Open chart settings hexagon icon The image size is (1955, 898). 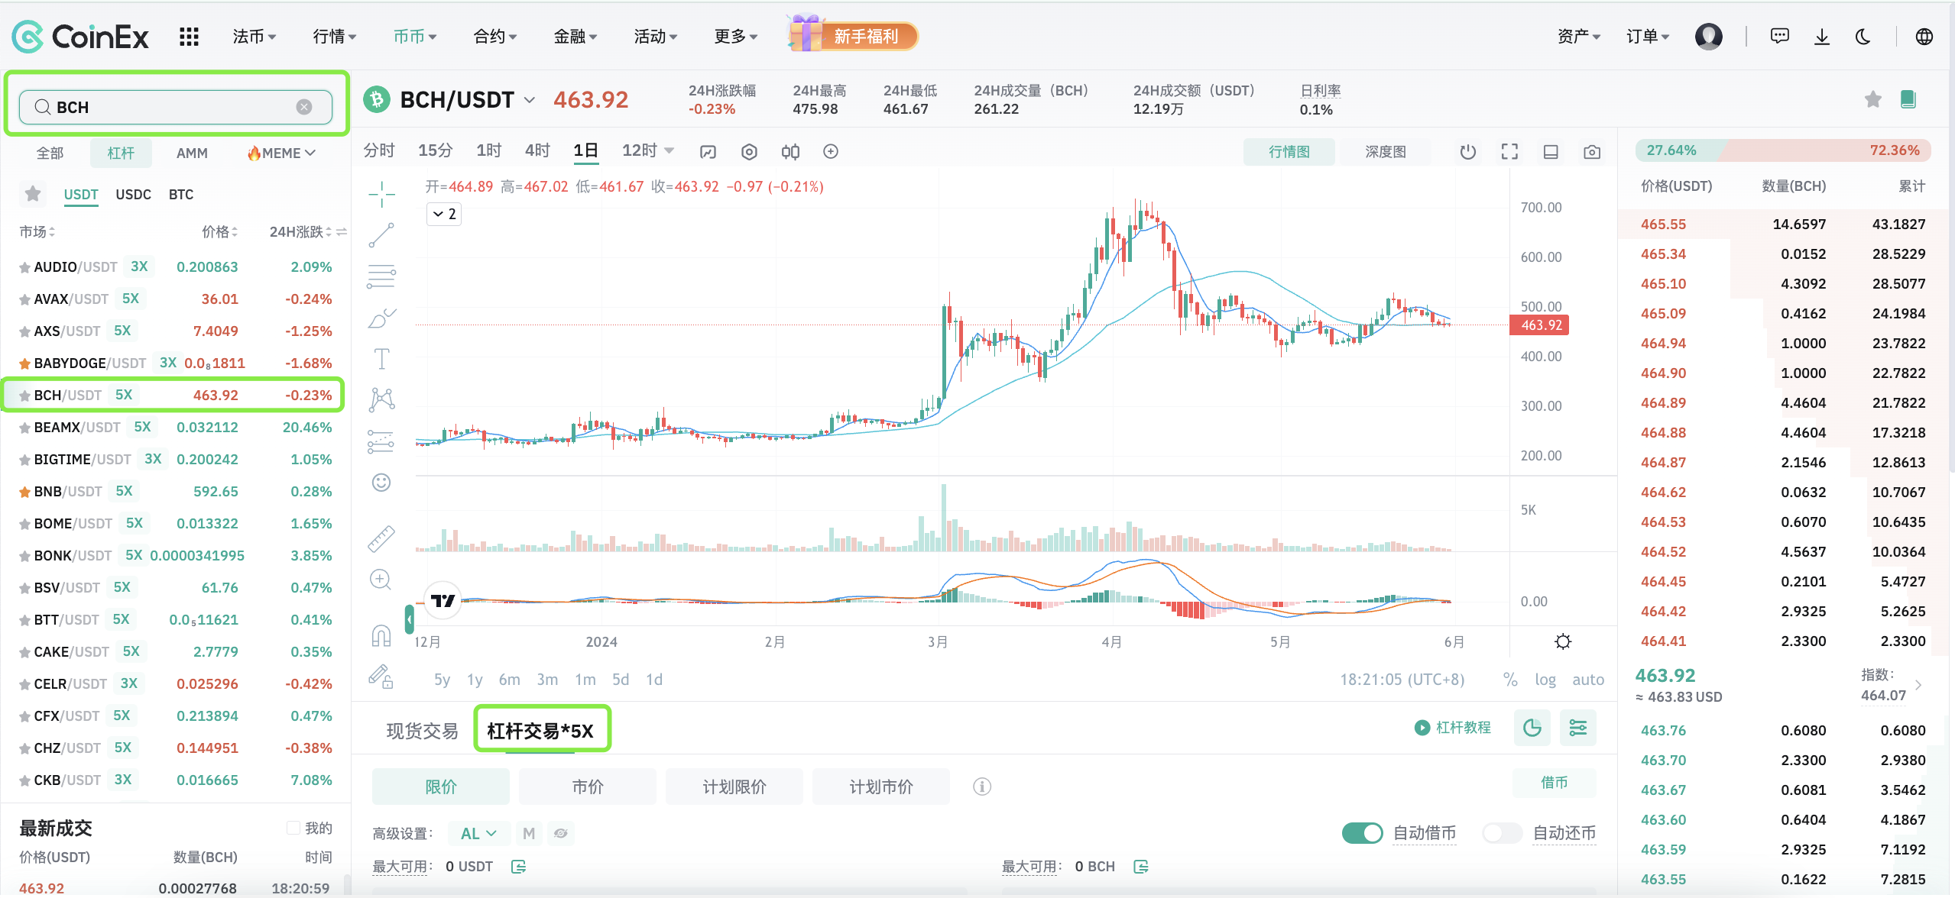point(749,151)
